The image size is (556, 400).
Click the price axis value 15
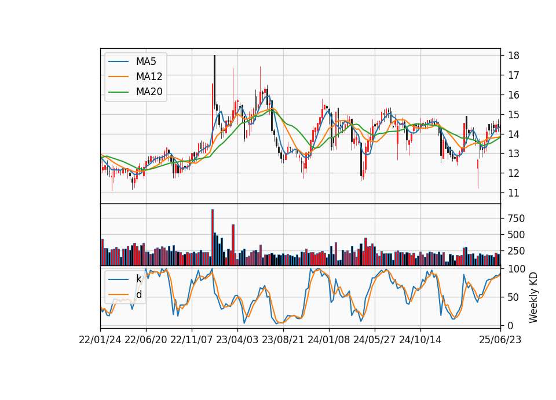pos(514,115)
